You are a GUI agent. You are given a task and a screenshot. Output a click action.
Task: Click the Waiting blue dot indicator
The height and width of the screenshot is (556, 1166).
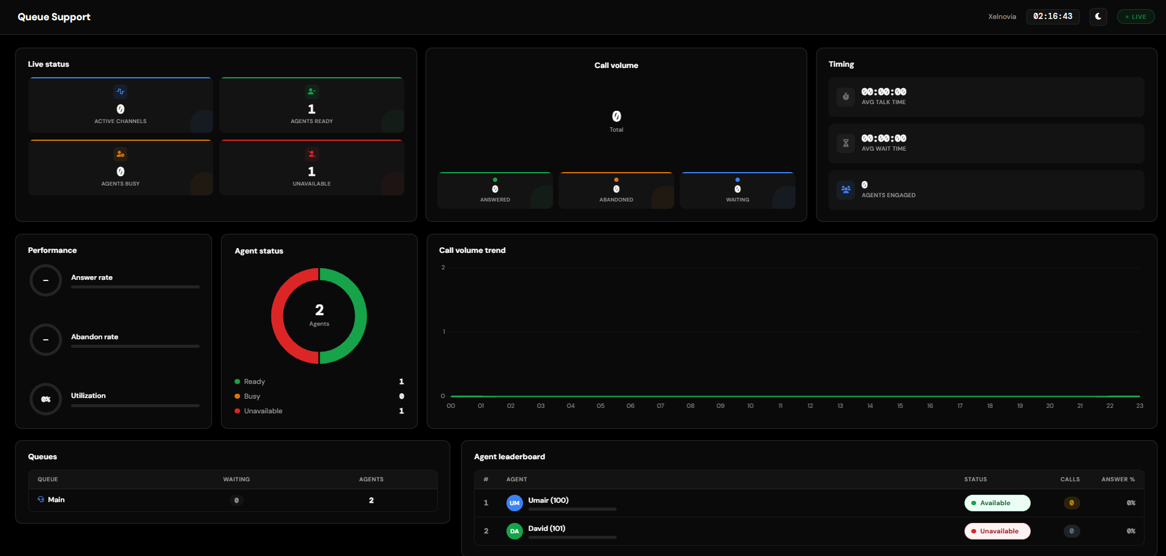pyautogui.click(x=737, y=180)
